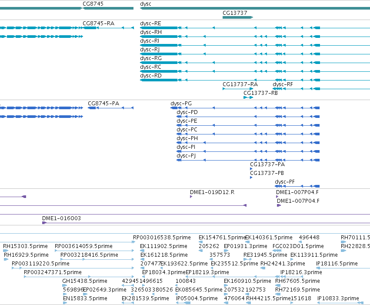Click the EP02649.3prime EST
This screenshot has width=370, height=305.
[104, 290]
